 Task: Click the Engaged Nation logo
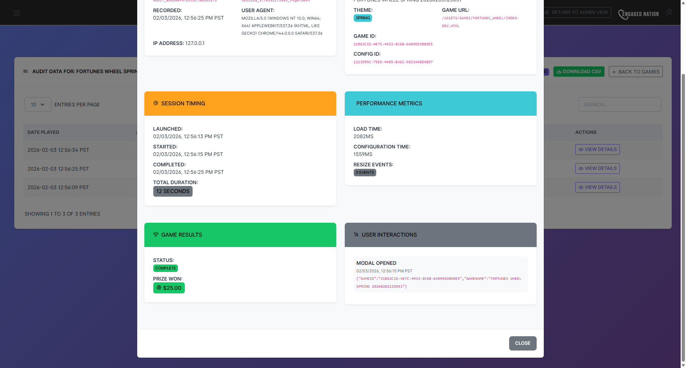[x=638, y=14]
